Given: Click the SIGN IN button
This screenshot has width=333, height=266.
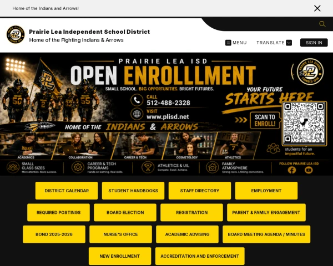Looking at the screenshot, I should [314, 43].
